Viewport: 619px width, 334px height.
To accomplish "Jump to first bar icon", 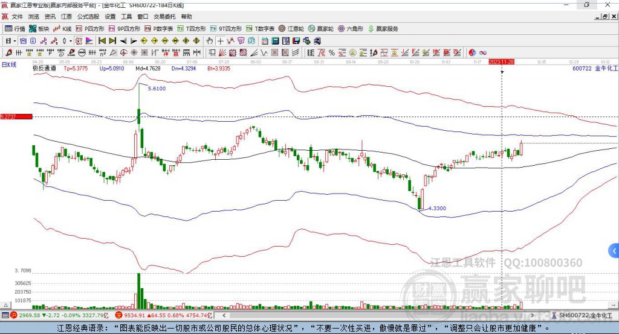I will pyautogui.click(x=102, y=41).
